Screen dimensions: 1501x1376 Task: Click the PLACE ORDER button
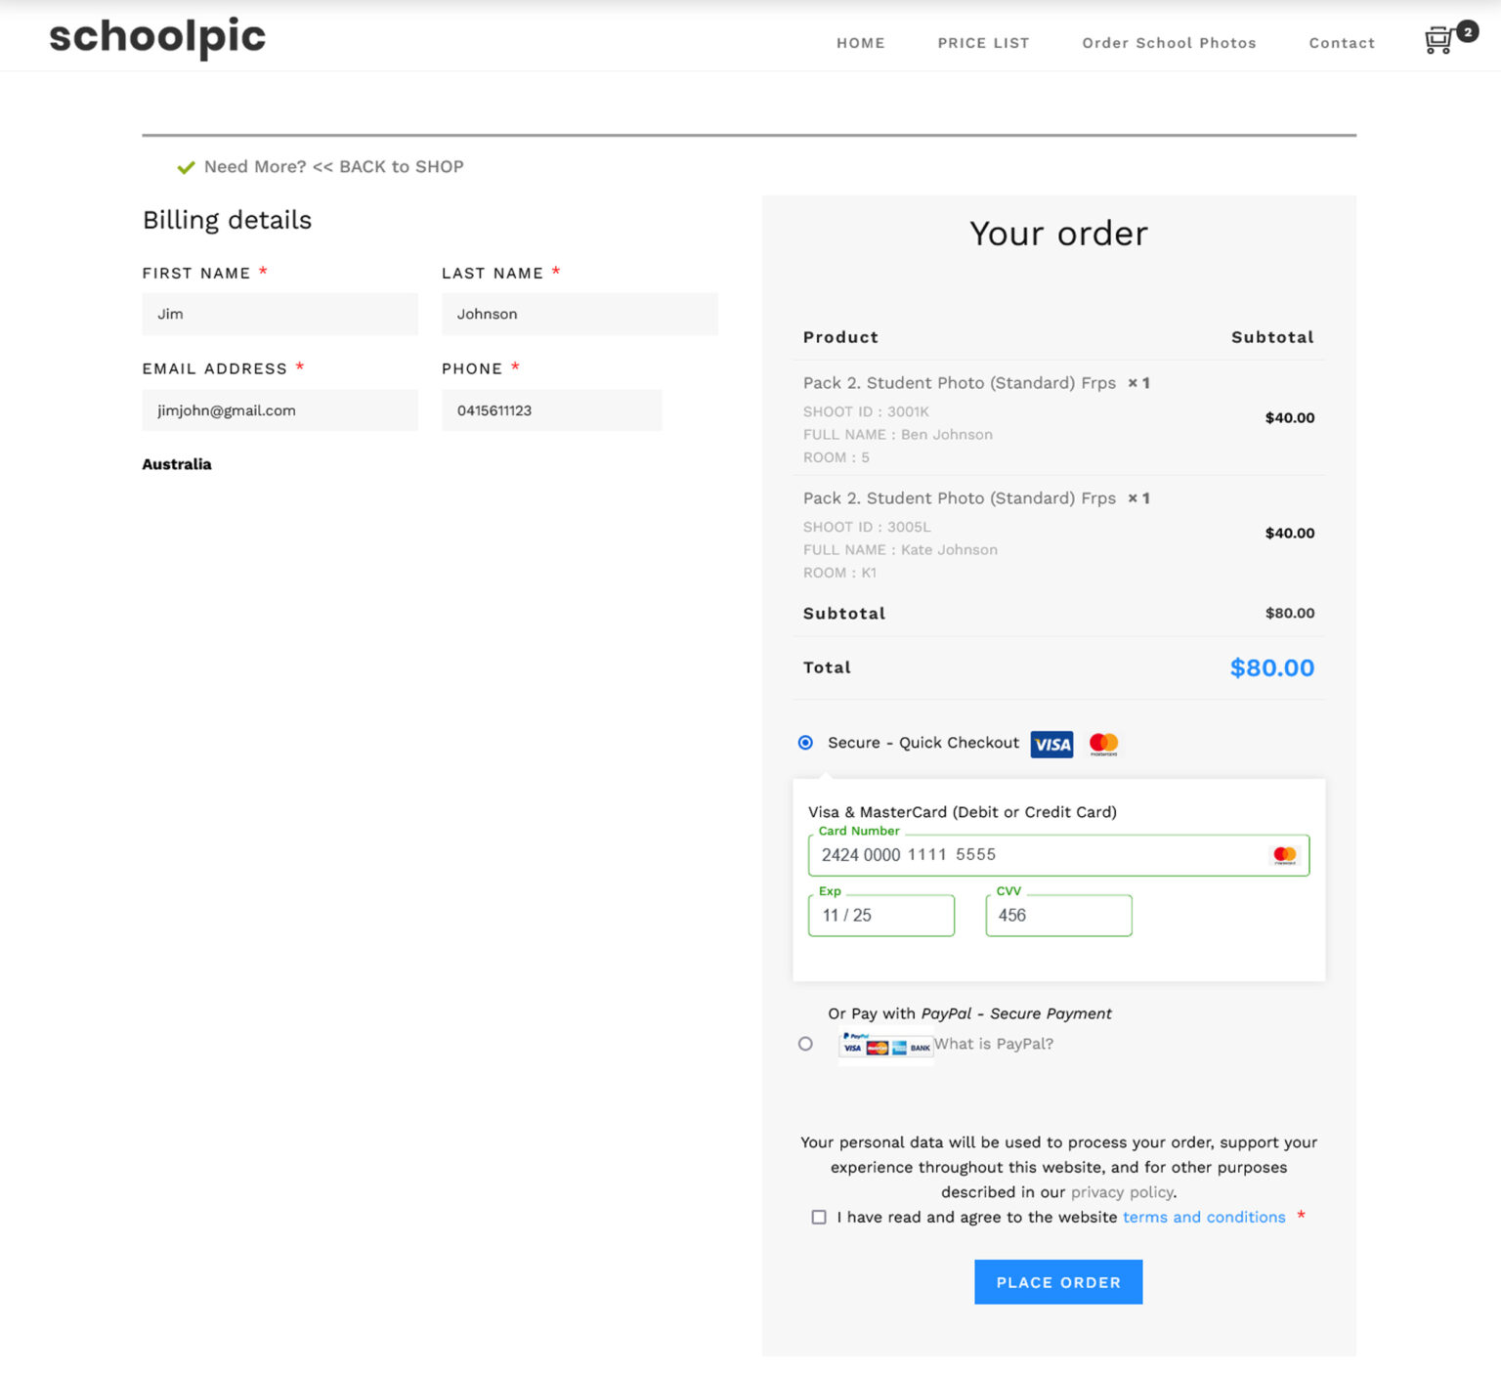1058,1282
